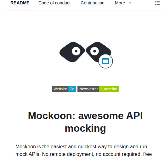
Task: Click the Website Go badge
Action: pos(64,89)
